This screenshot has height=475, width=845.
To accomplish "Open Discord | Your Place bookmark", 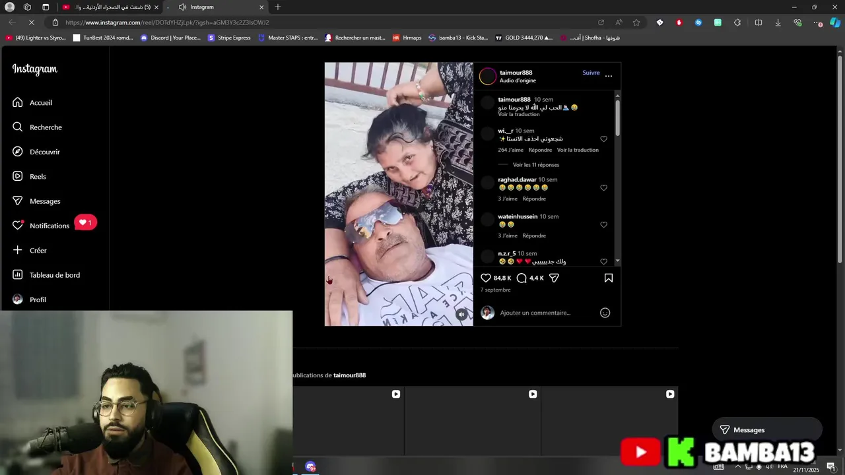I will point(170,38).
